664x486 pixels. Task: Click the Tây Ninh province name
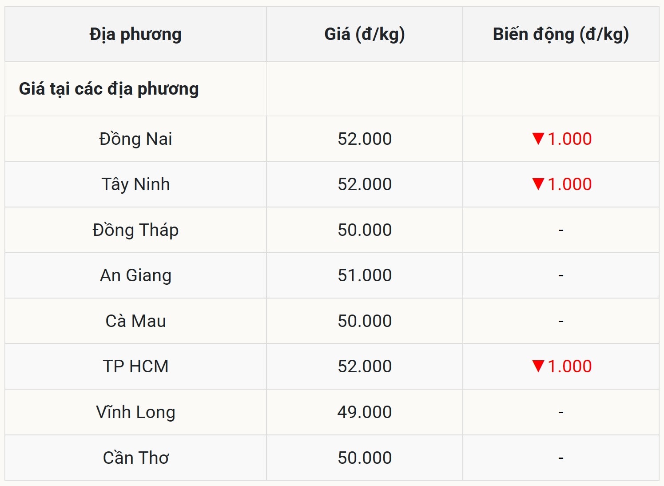[x=135, y=184]
